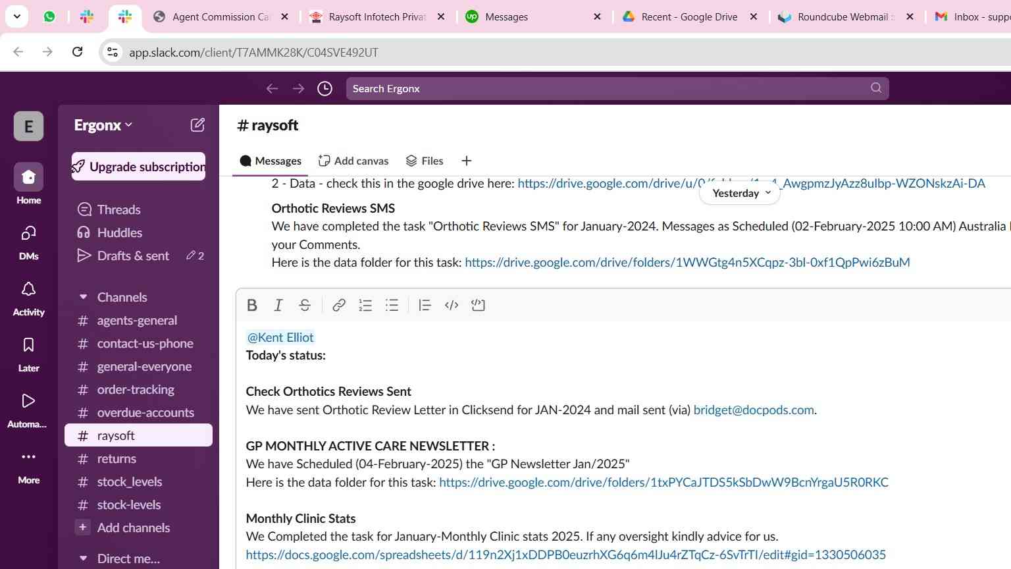Compose a new message with pencil icon

click(197, 125)
